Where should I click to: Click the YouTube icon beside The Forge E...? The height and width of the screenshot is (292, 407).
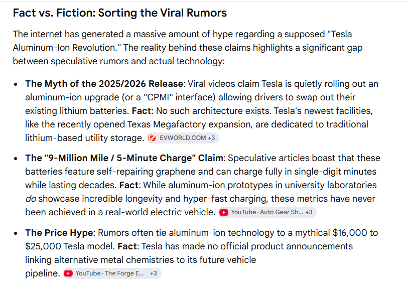(x=68, y=273)
